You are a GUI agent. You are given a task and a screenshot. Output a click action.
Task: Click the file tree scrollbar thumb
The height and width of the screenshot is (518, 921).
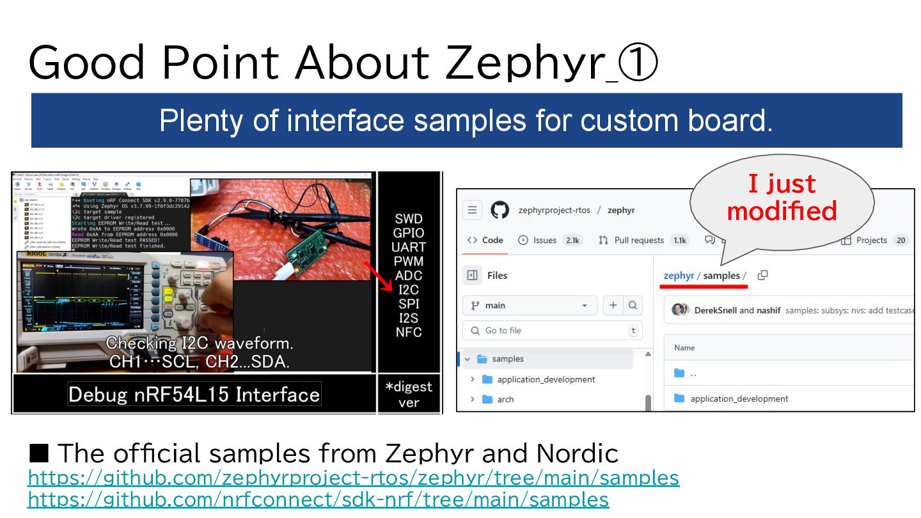tap(648, 403)
